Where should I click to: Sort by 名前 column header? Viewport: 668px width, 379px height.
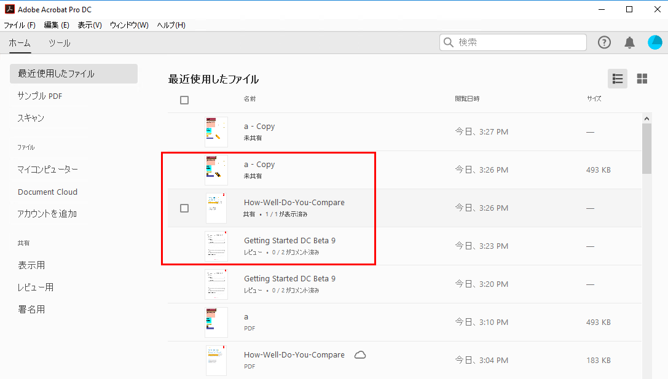250,99
